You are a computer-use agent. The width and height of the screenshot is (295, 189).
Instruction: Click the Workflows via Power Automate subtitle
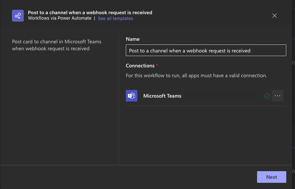click(x=59, y=19)
